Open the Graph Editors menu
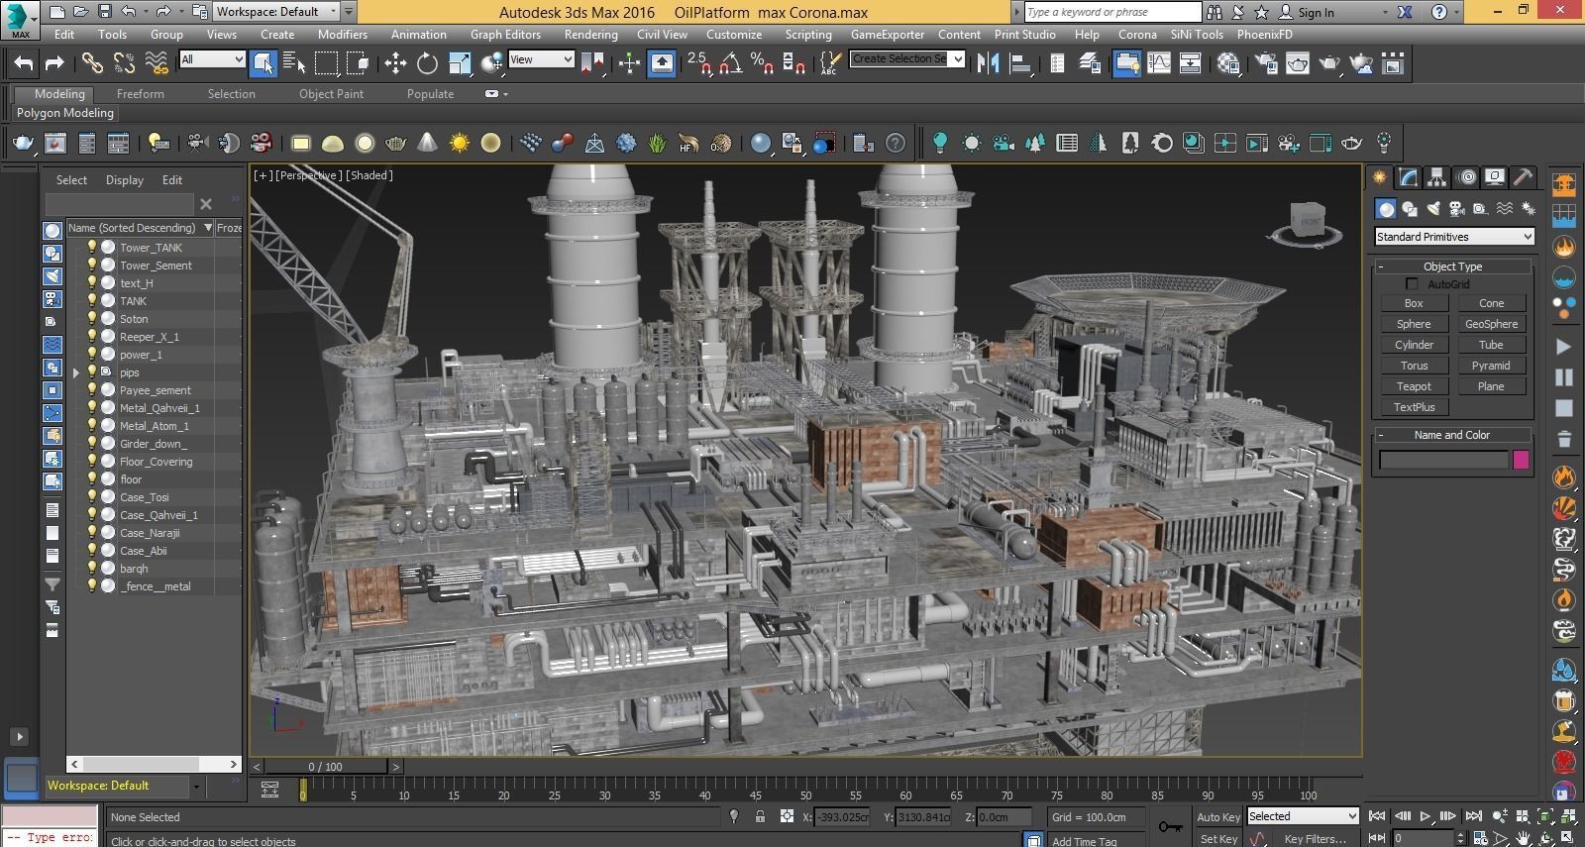 505,34
